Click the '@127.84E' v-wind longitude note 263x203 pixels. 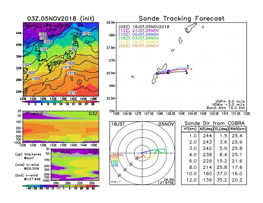pos(32,179)
